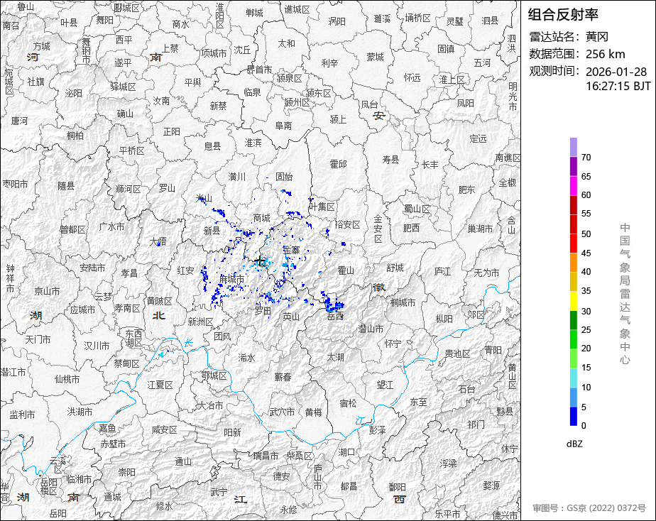Click the '固始' label

click(284, 177)
